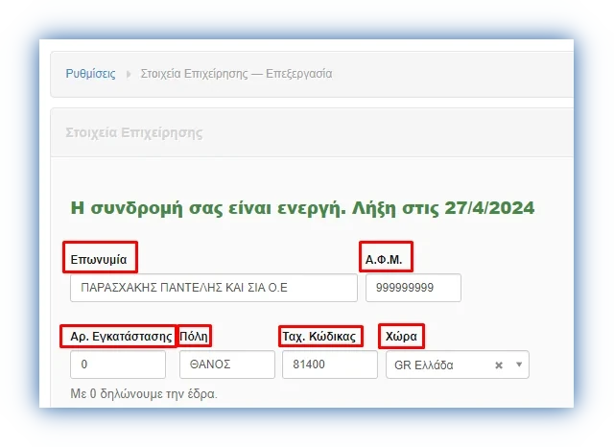Image resolution: width=614 pixels, height=447 pixels.
Task: Open the Ρυθμίσεις breadcrumb link
Action: [90, 74]
